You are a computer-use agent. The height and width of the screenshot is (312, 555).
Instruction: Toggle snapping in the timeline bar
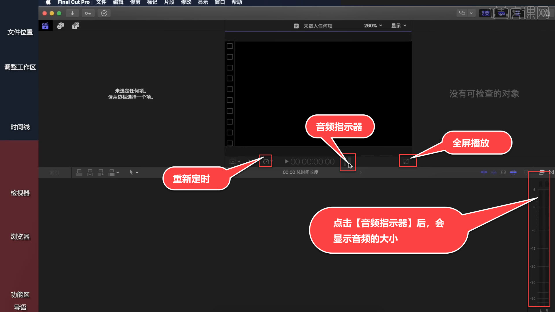pyautogui.click(x=514, y=172)
